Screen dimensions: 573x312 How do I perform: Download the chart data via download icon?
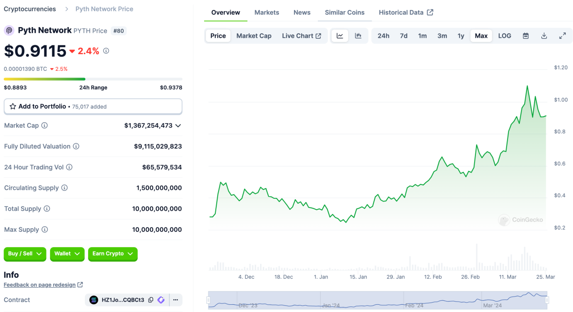[x=544, y=35]
